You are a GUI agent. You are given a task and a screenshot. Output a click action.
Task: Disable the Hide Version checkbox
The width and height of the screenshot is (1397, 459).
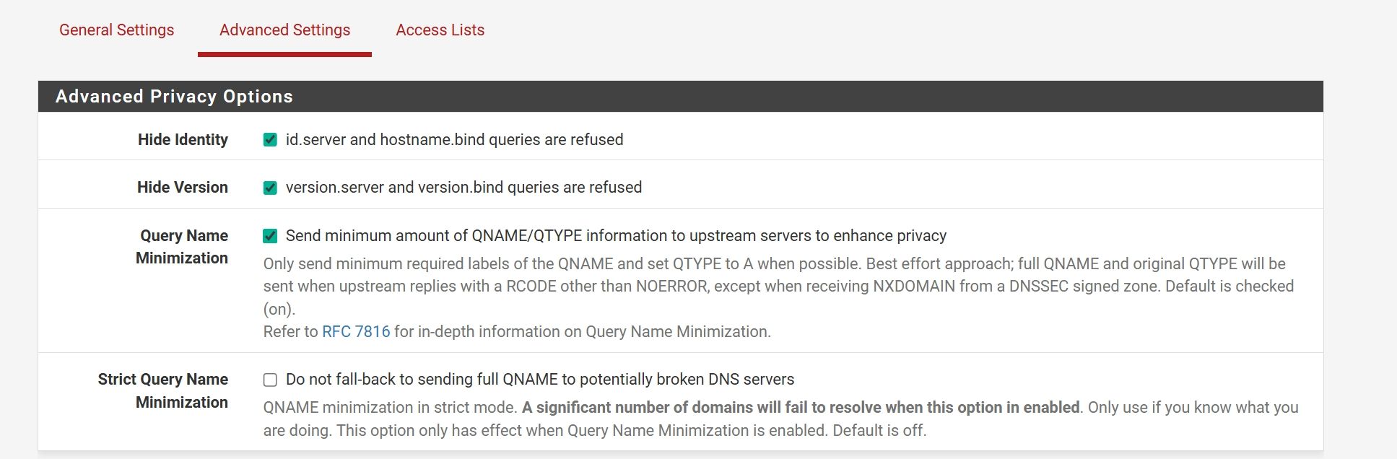point(270,188)
